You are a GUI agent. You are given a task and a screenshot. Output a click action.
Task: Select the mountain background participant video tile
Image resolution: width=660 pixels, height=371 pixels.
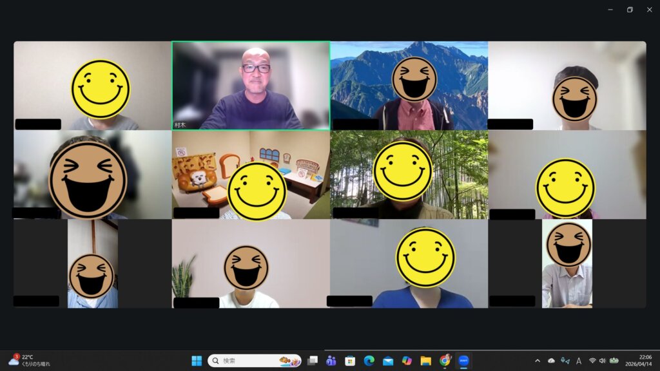(x=409, y=86)
